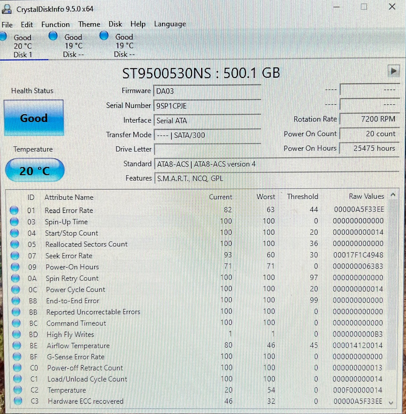This screenshot has width=406, height=414.
Task: Click the status orb for High Fly Writes
Action: click(x=16, y=334)
